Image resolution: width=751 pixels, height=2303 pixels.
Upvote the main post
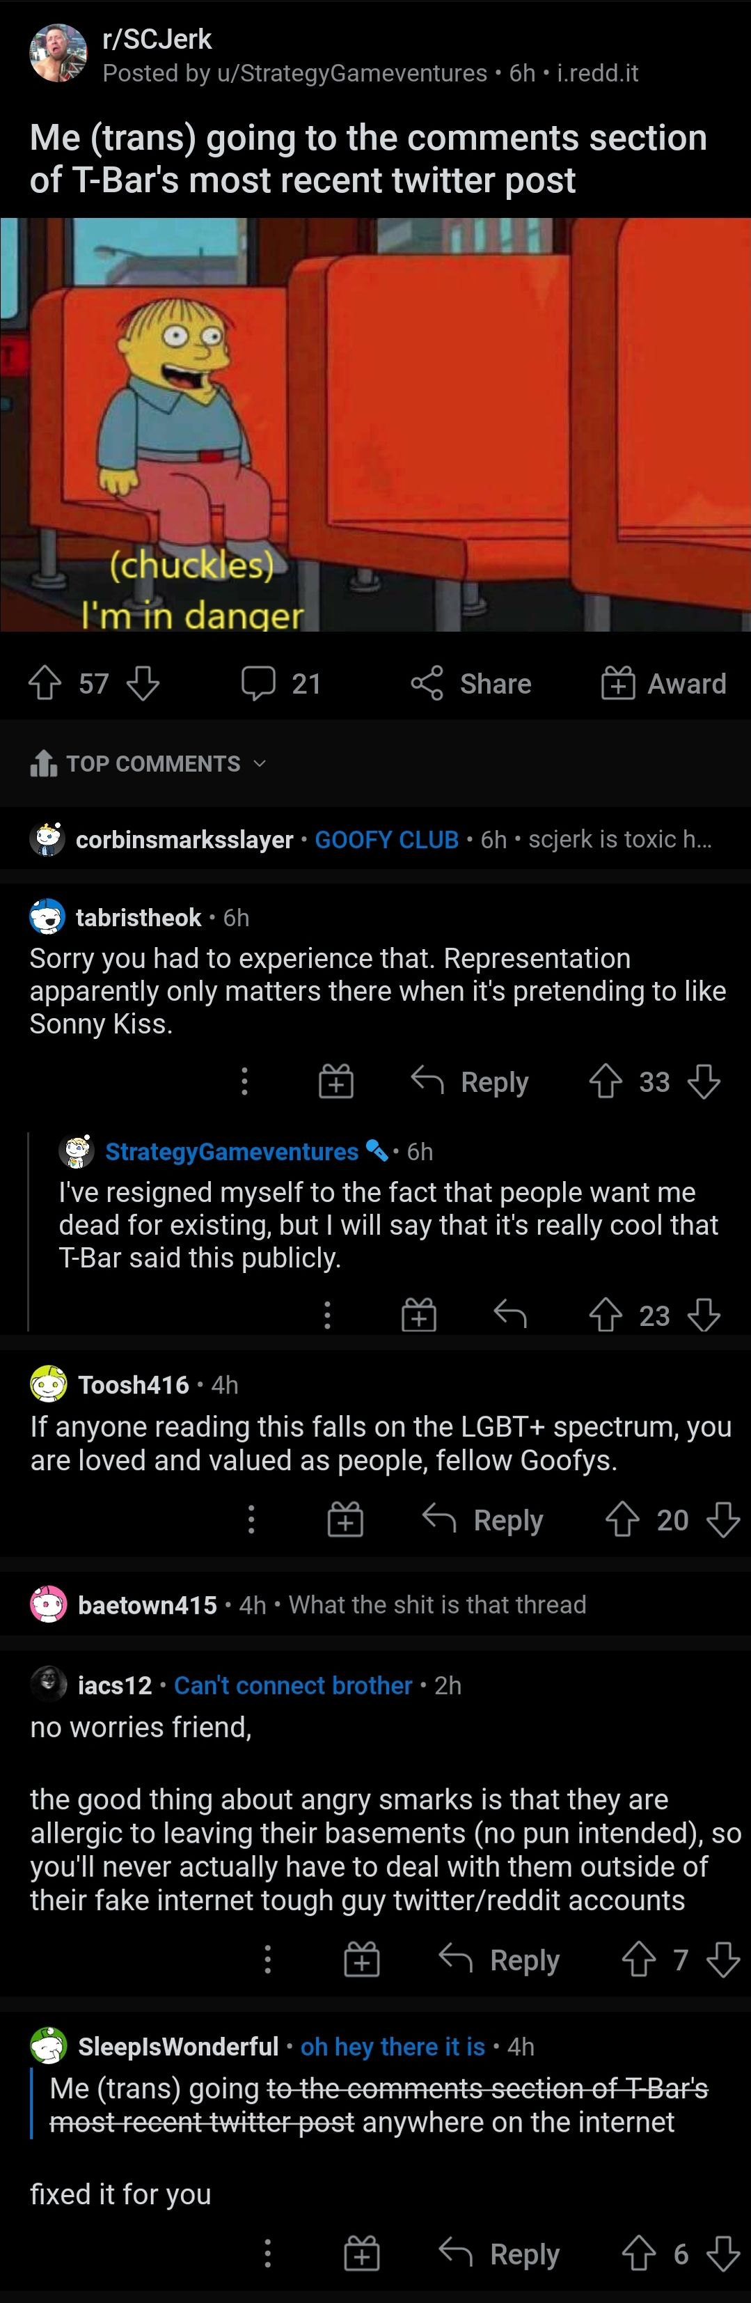coord(45,684)
